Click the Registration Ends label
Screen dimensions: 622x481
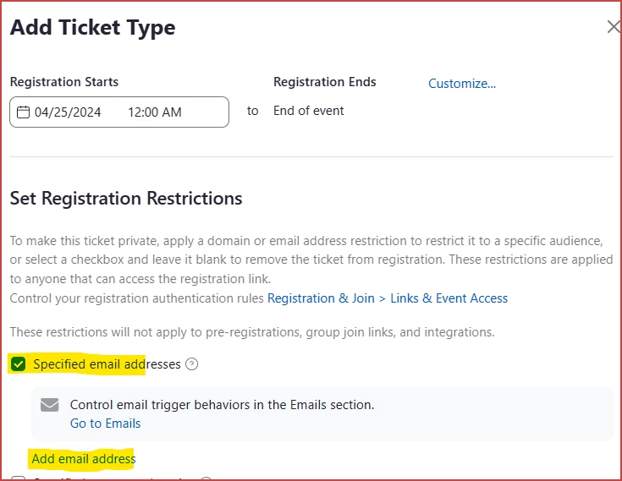(x=325, y=82)
